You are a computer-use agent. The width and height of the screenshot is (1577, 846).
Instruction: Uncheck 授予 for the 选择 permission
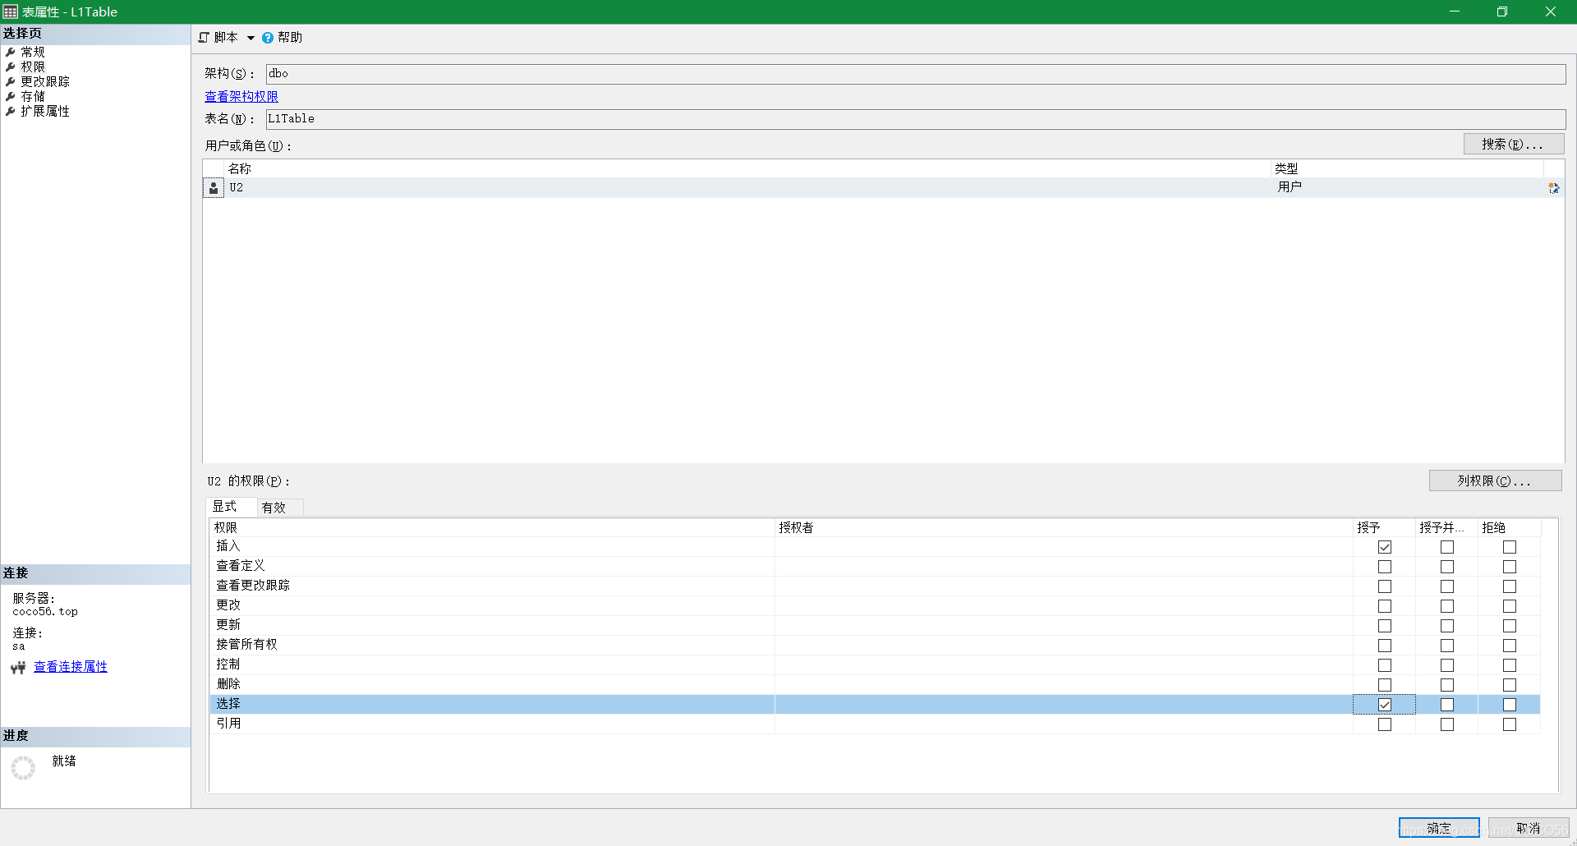[1385, 705]
